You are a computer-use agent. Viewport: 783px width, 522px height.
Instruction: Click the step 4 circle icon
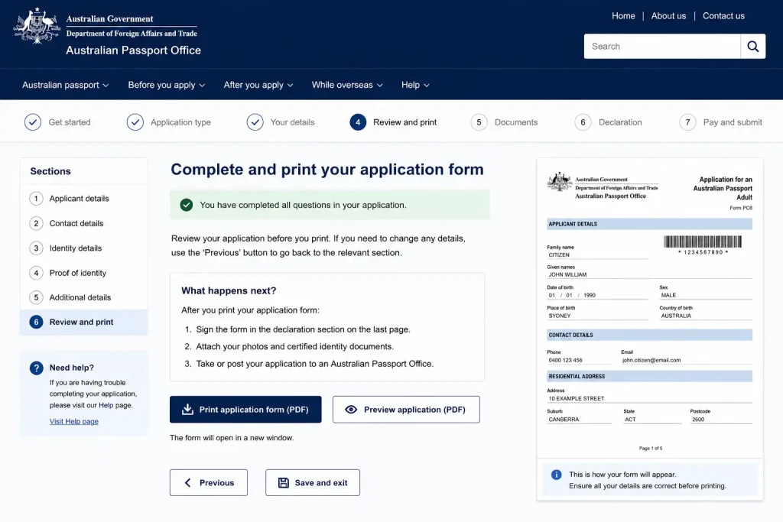(x=358, y=122)
